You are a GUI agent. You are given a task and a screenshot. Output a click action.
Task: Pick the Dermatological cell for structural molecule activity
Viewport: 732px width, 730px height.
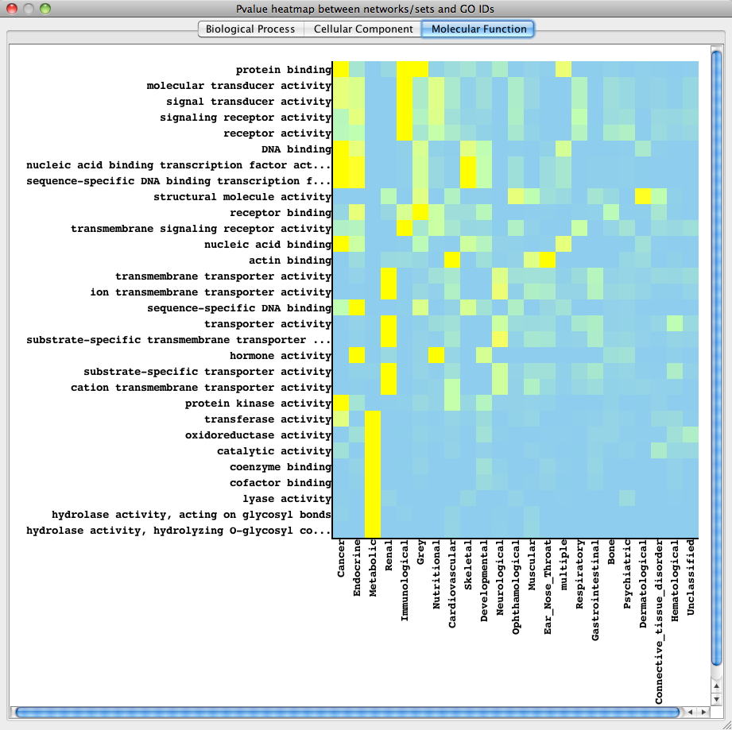(x=643, y=197)
